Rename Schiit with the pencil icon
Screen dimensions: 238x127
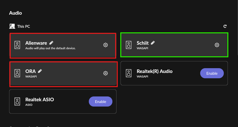pyautogui.click(x=153, y=43)
